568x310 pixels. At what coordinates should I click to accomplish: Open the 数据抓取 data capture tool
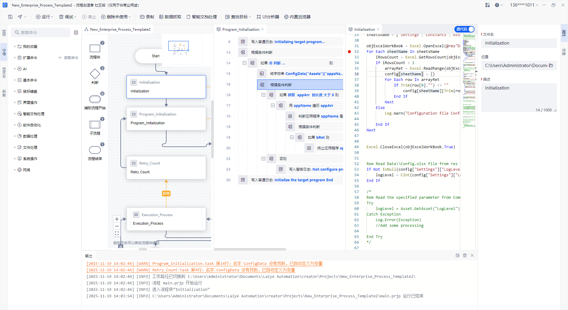pyautogui.click(x=170, y=17)
